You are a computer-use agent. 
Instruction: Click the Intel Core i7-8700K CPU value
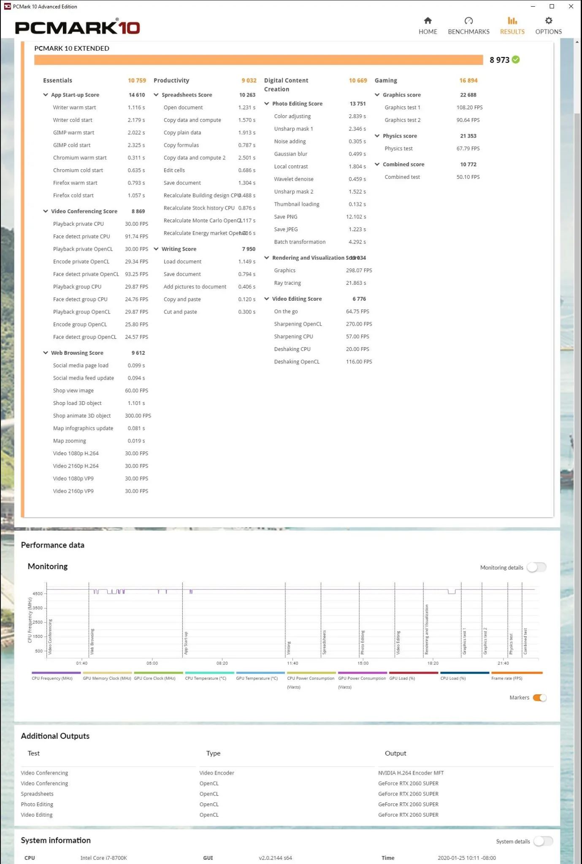coord(103,858)
